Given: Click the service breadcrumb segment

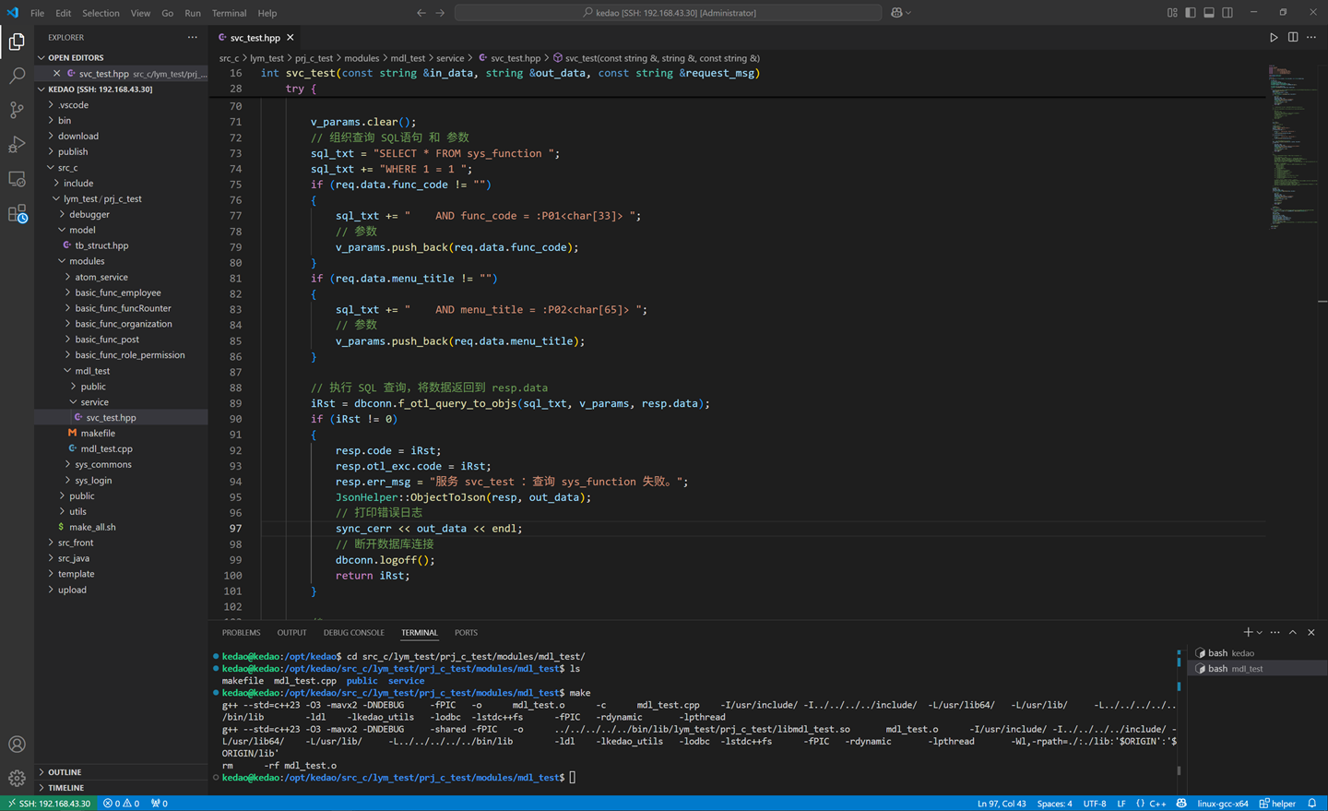Looking at the screenshot, I should (450, 58).
